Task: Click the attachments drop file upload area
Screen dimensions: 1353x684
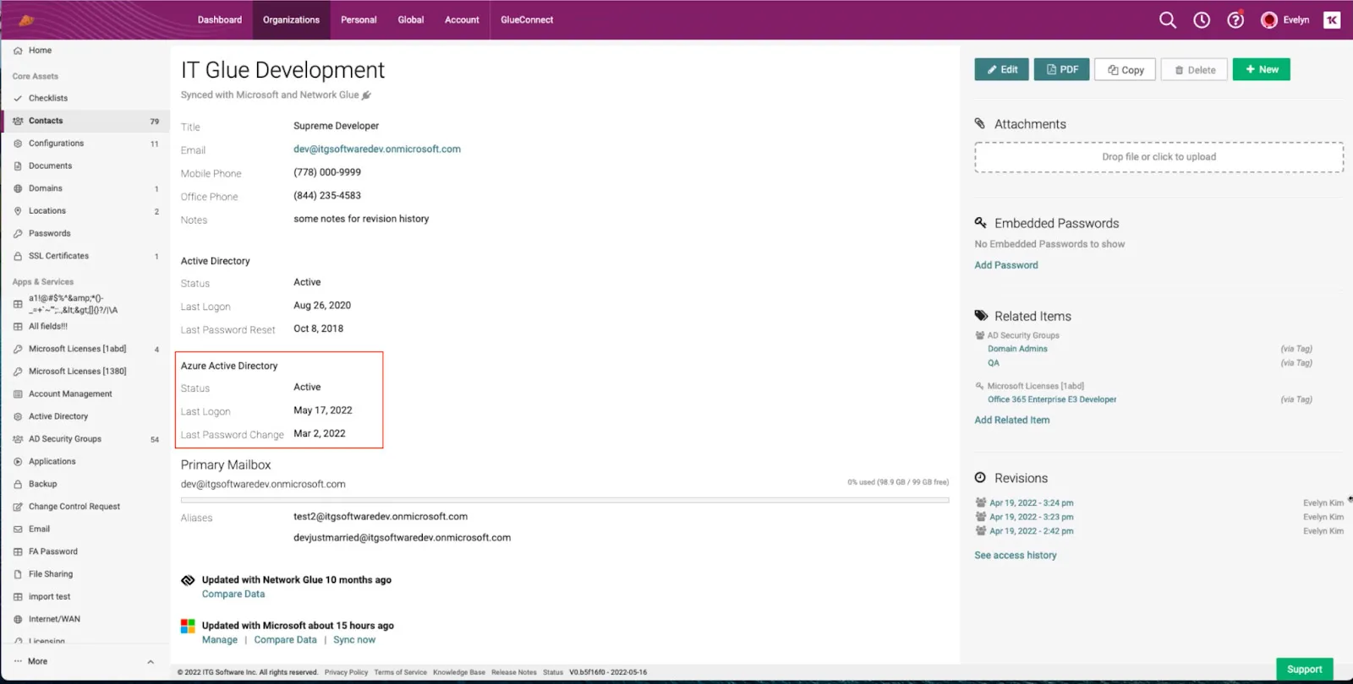Action: tap(1159, 157)
